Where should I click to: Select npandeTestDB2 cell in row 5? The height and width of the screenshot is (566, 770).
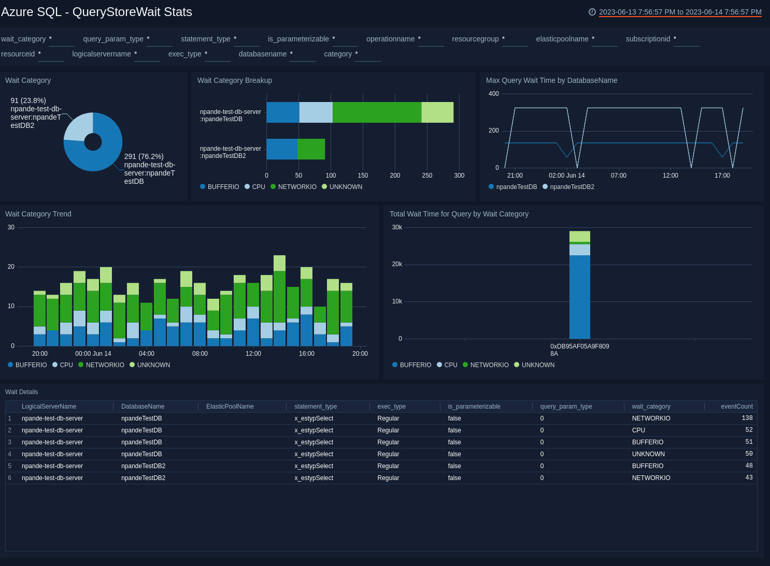click(144, 466)
